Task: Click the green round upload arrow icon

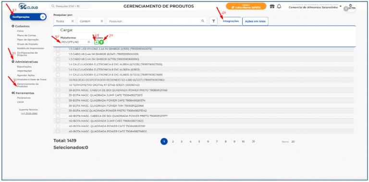Action: [101, 42]
